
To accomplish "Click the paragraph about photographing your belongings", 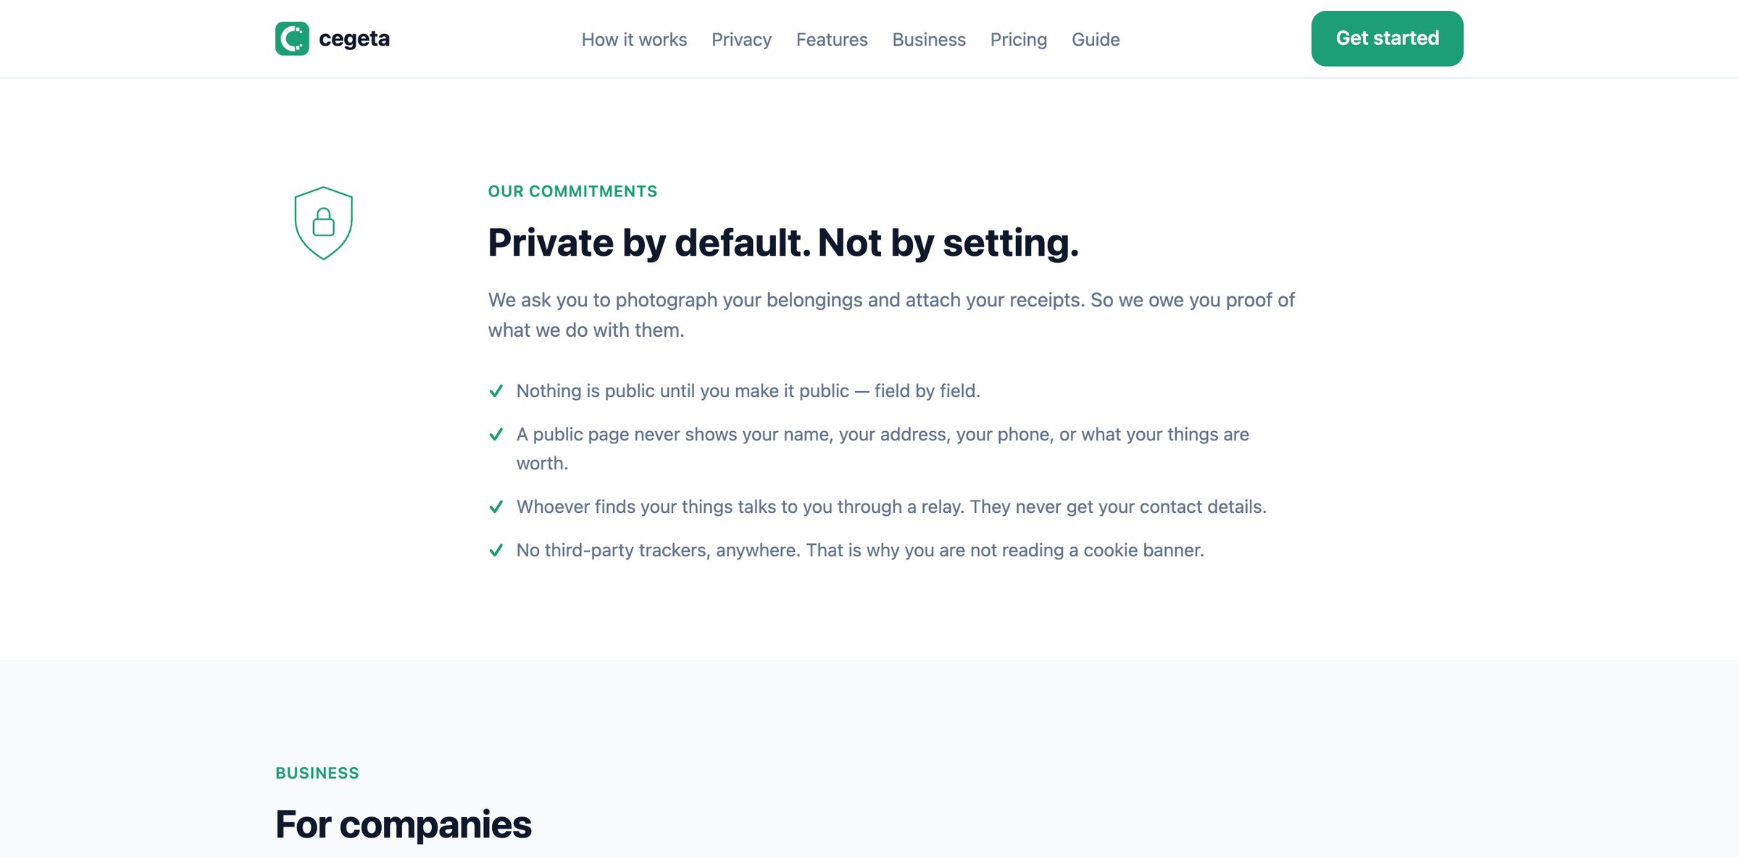I will tap(891, 315).
